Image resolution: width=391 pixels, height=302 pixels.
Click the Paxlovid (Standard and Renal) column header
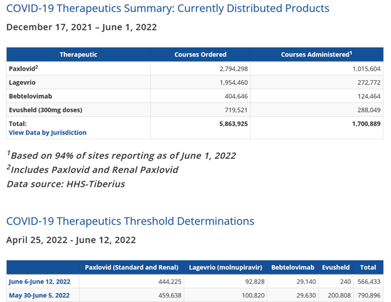coord(132,268)
